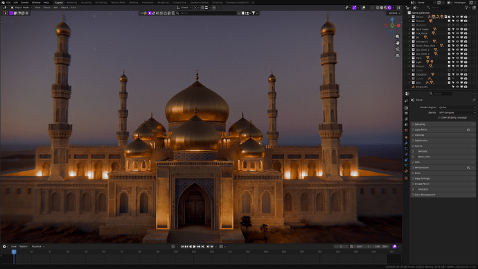Image resolution: width=478 pixels, height=269 pixels.
Task: Open the viewport Options button
Action: (394, 13)
